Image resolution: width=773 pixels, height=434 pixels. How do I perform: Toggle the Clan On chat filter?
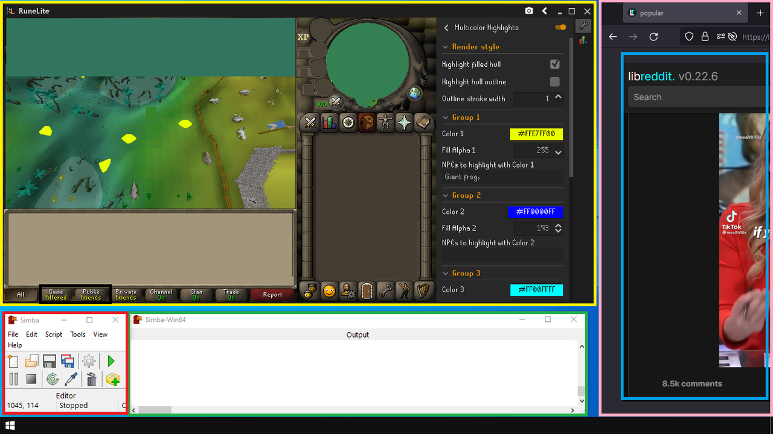196,295
